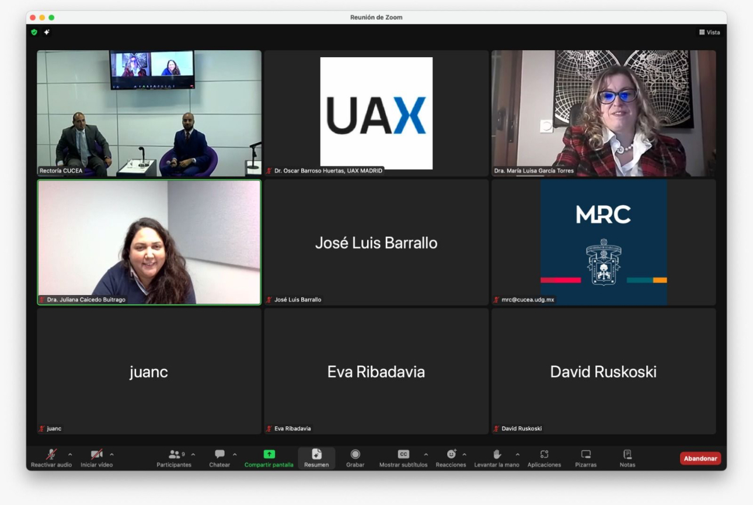This screenshot has width=753, height=505.
Task: Click small 'David Ruskoski' bottom label
Action: [521, 429]
